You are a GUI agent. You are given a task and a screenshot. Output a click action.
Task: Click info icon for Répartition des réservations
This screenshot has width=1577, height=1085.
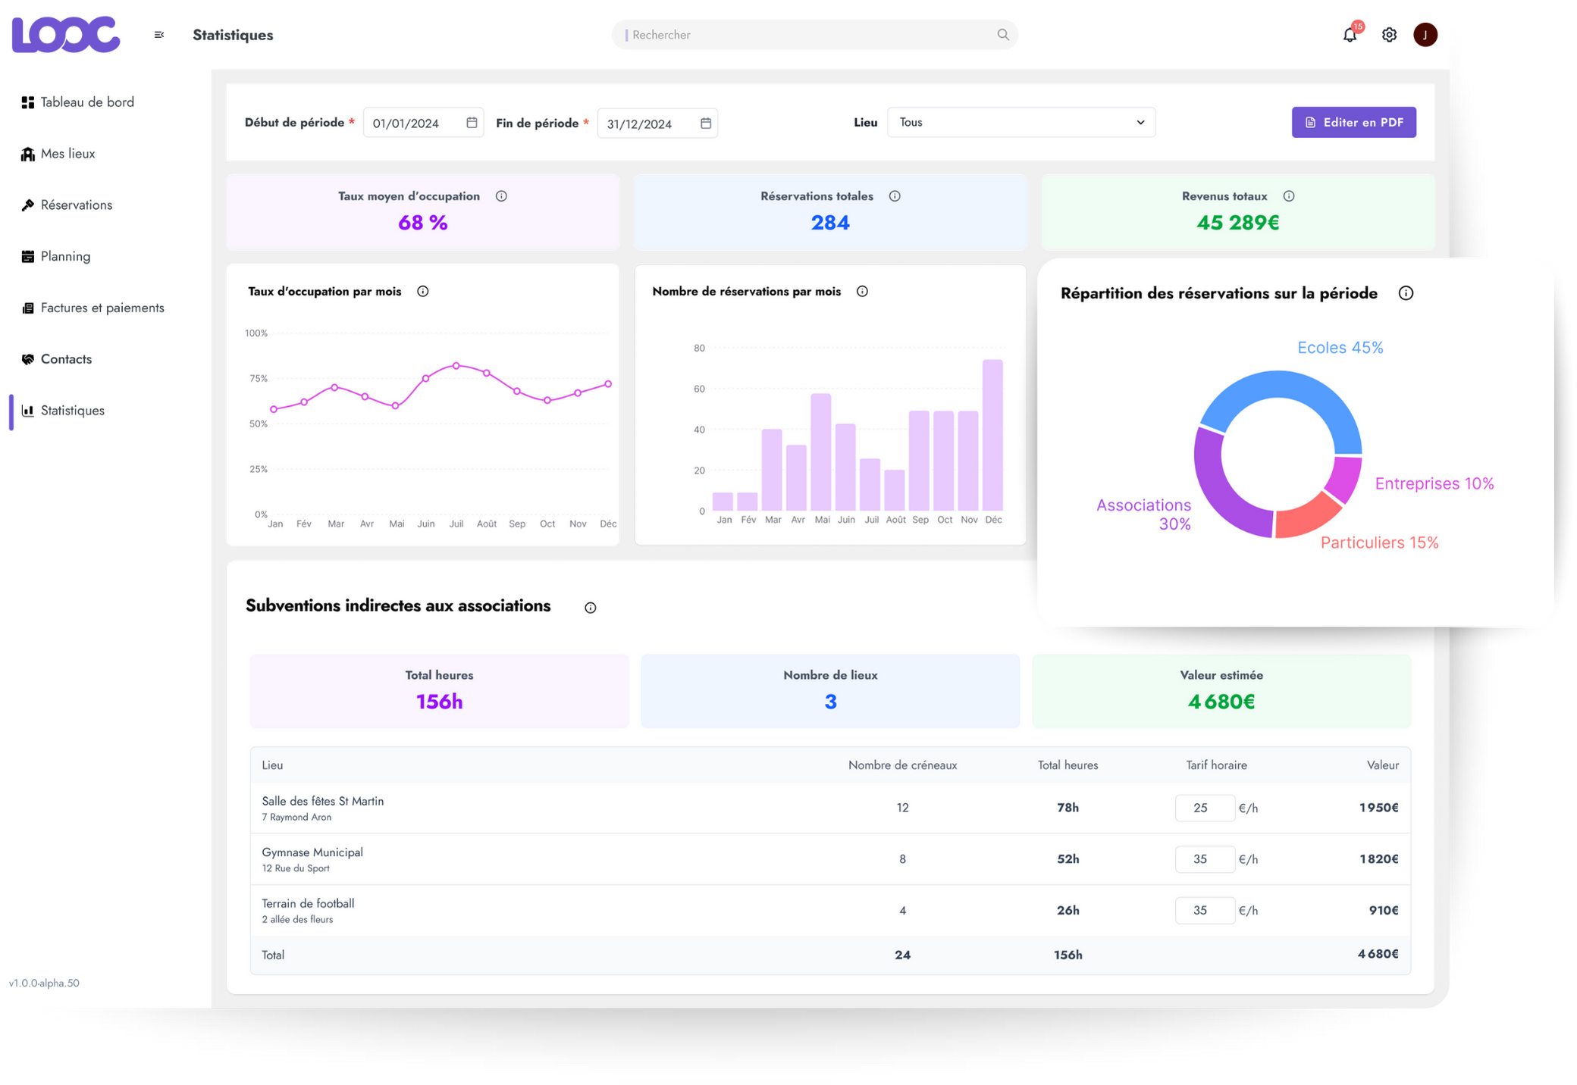[x=1406, y=293]
